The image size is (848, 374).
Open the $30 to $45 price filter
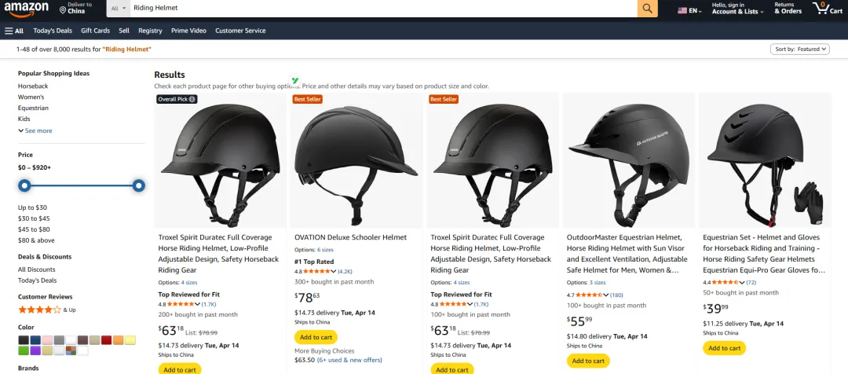coord(34,218)
